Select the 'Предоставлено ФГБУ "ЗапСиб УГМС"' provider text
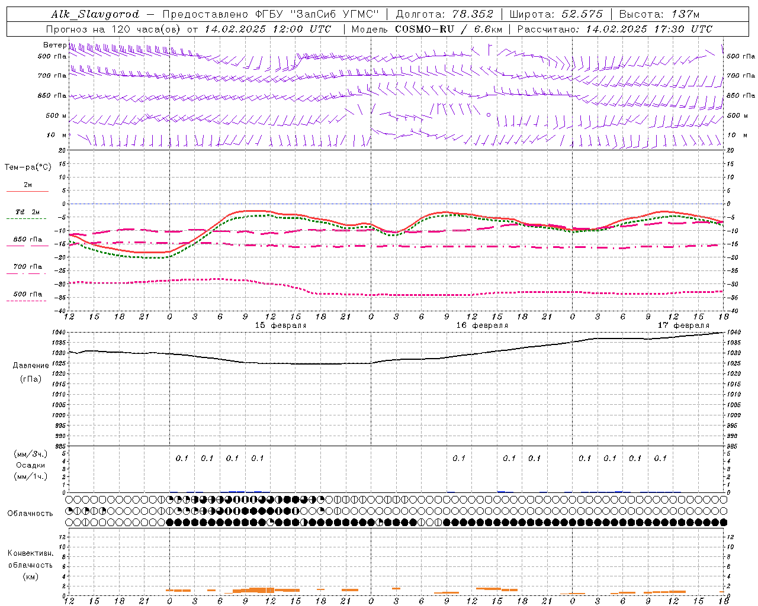 [270, 14]
